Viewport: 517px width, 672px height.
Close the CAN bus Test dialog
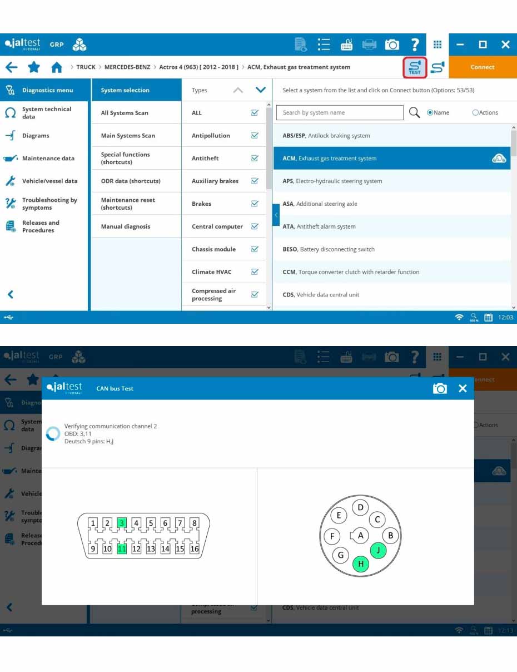click(463, 388)
